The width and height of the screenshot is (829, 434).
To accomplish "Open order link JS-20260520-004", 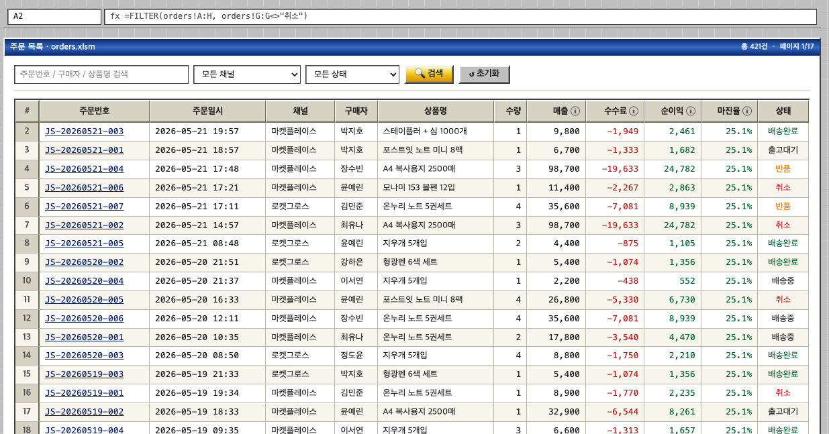I will coord(84,281).
